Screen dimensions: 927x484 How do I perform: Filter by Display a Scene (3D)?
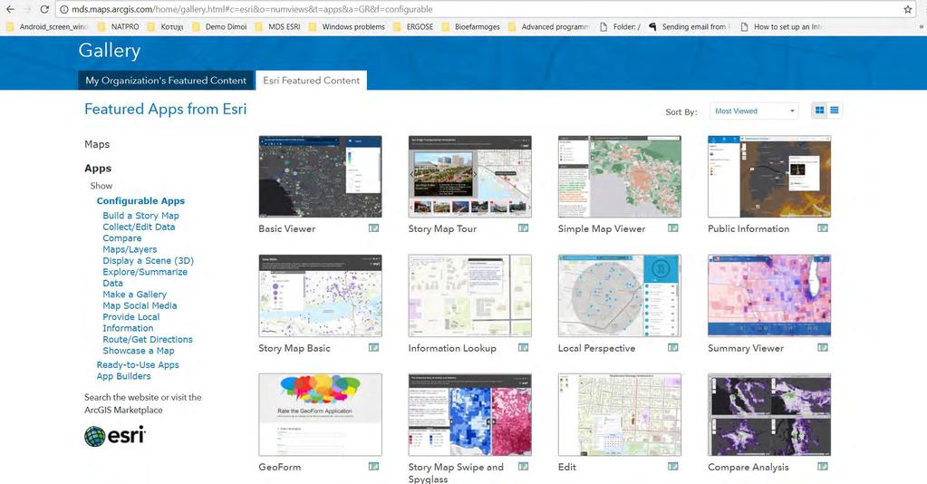[x=148, y=261]
